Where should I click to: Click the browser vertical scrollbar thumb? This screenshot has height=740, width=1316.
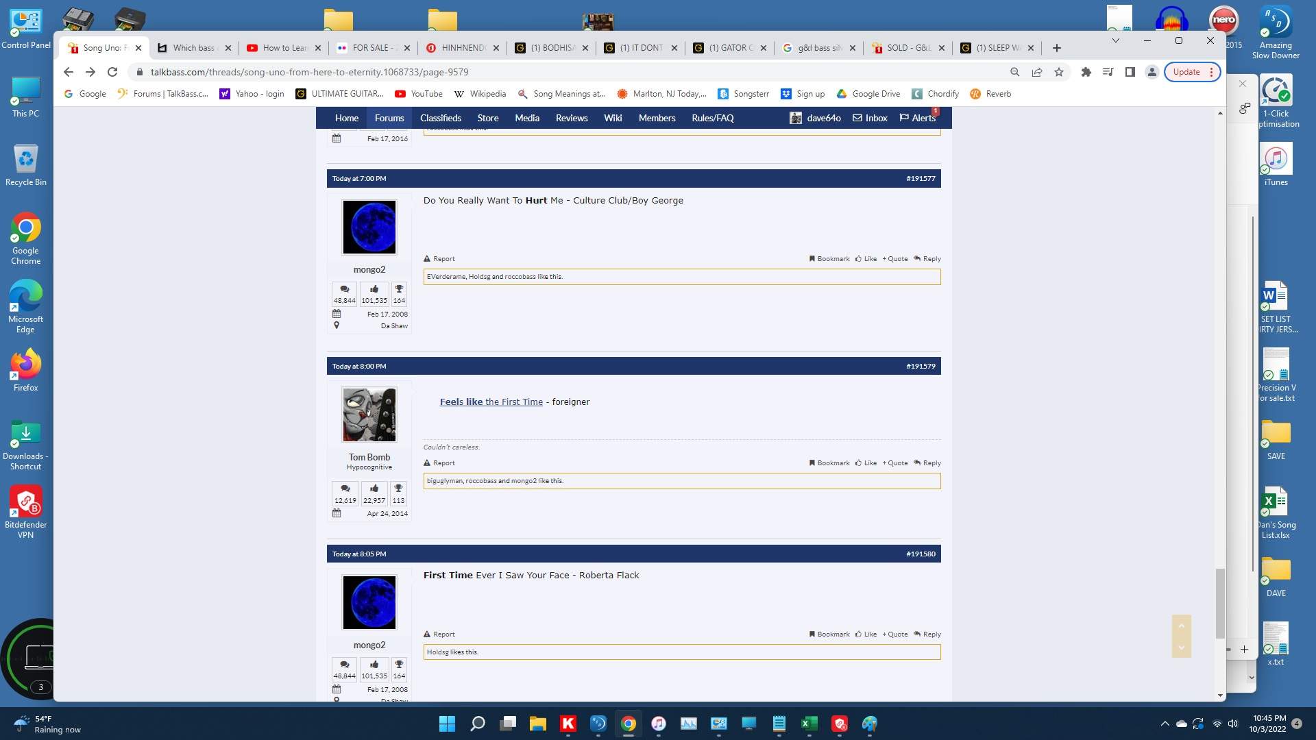[1220, 603]
